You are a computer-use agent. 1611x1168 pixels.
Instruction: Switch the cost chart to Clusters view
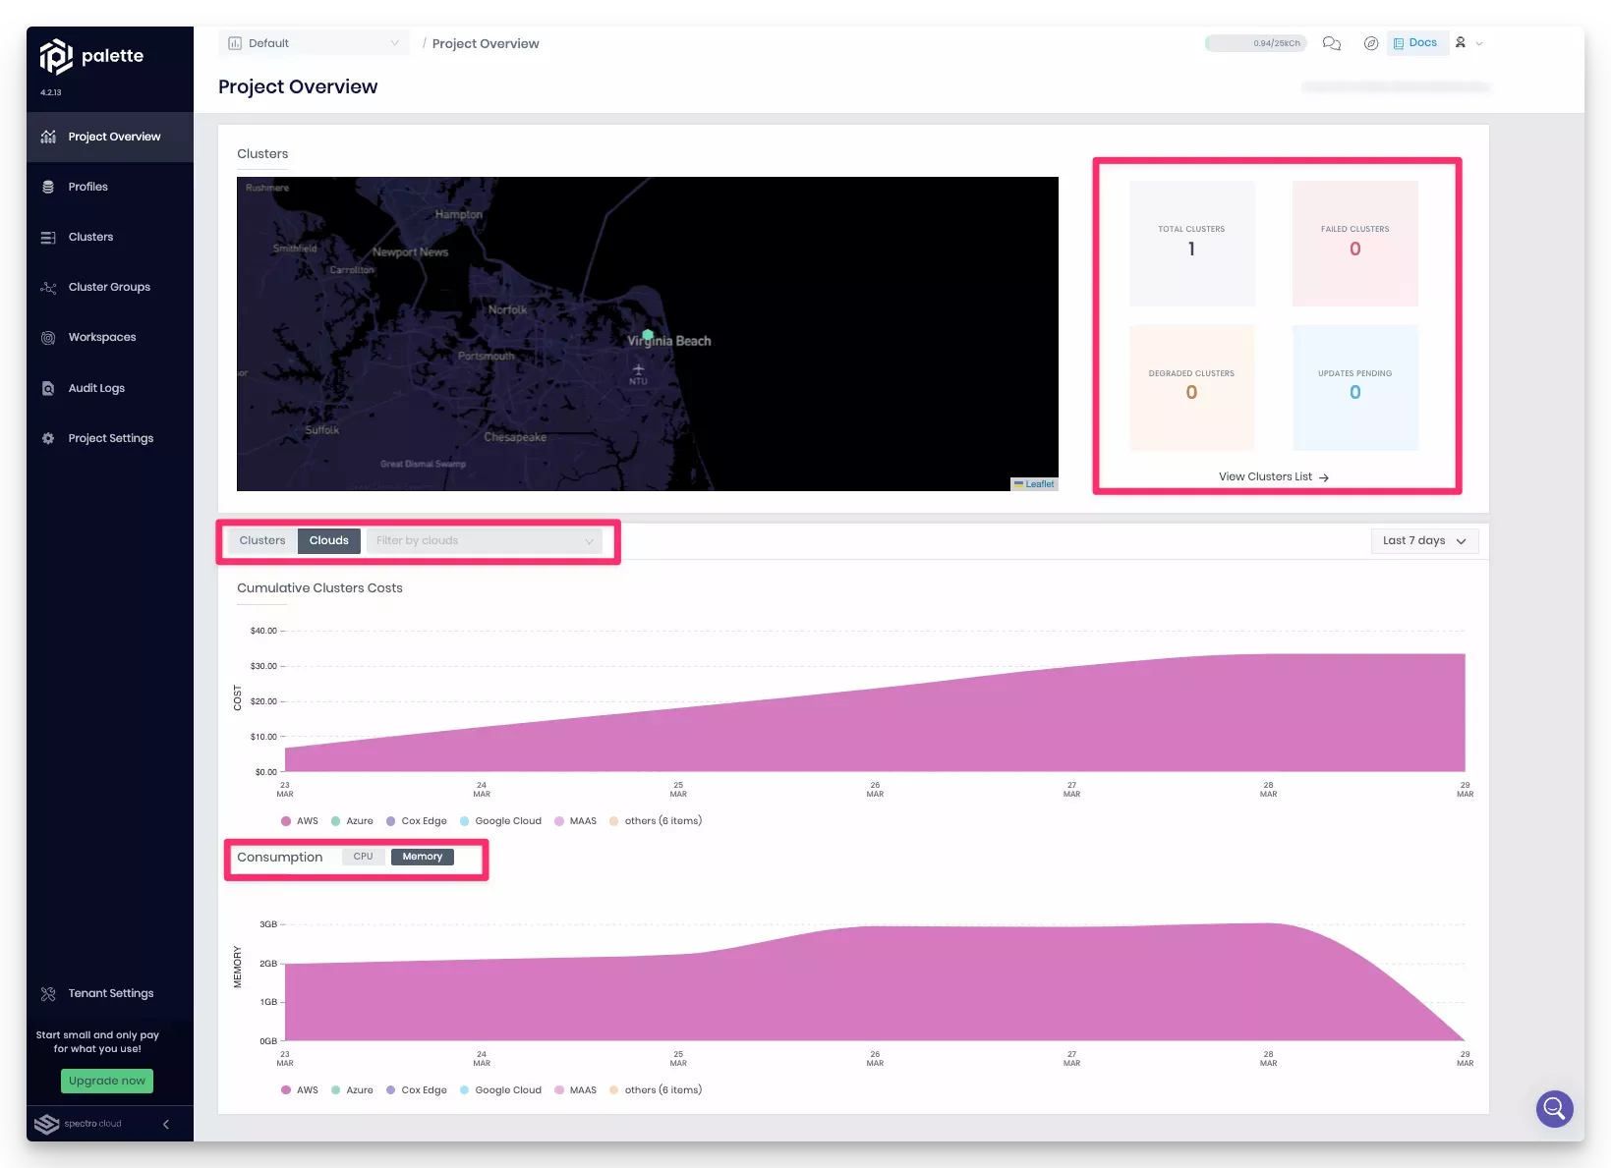261,540
